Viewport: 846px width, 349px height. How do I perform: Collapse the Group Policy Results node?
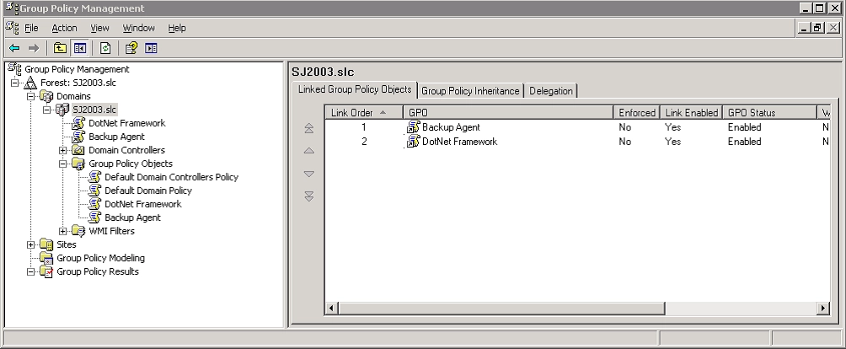coord(30,271)
